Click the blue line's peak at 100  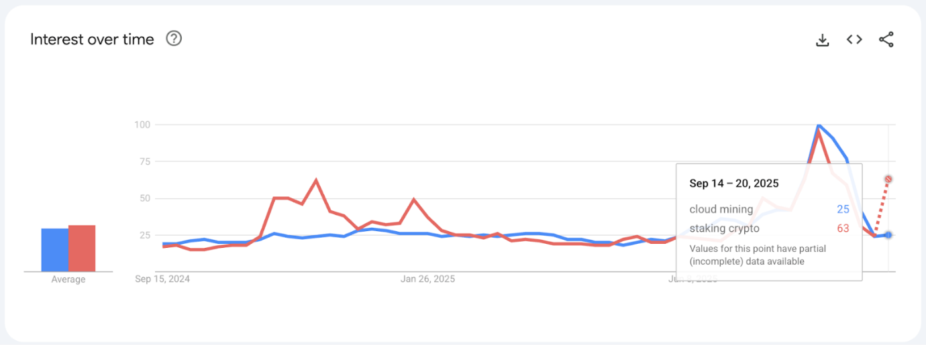(818, 125)
